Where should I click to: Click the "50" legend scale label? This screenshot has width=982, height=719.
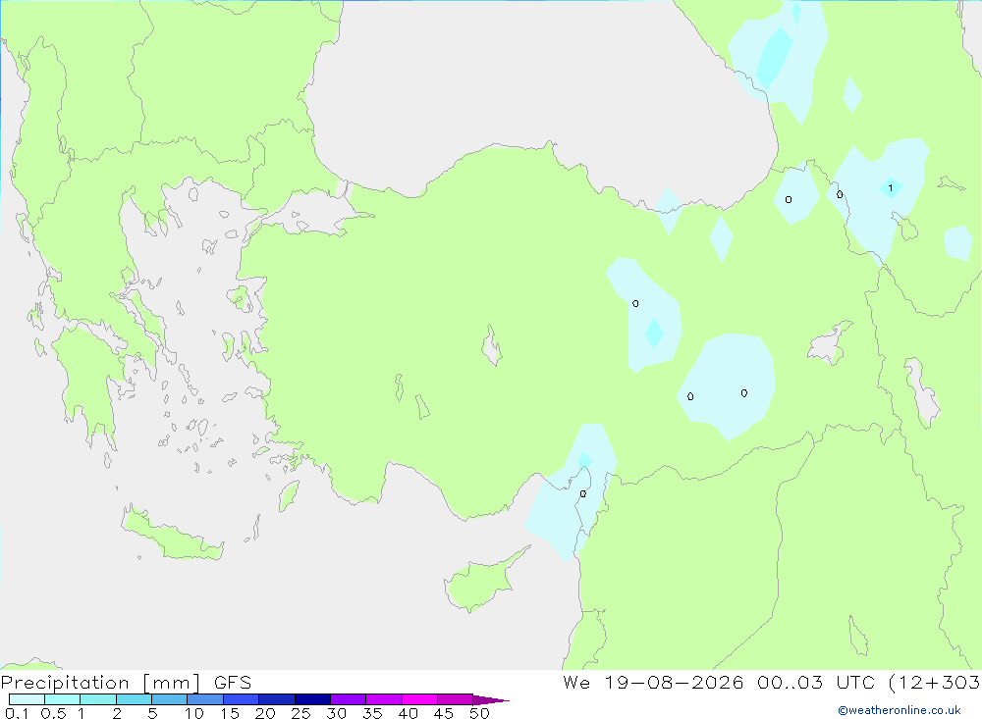coord(480,713)
